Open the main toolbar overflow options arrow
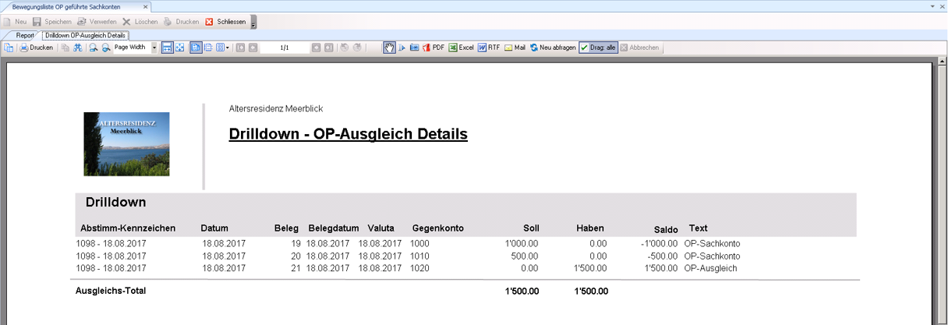949x325 pixels. click(253, 23)
